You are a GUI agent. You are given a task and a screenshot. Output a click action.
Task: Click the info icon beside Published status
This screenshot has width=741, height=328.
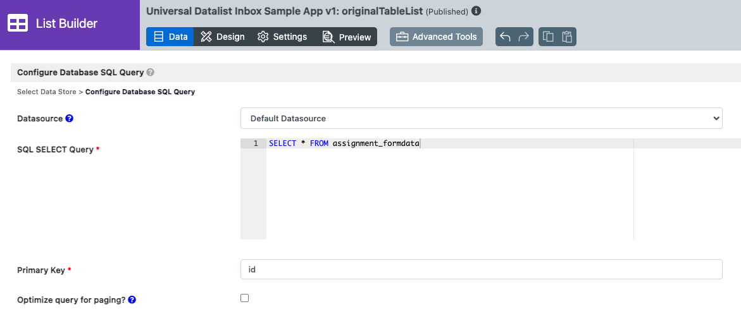[476, 11]
